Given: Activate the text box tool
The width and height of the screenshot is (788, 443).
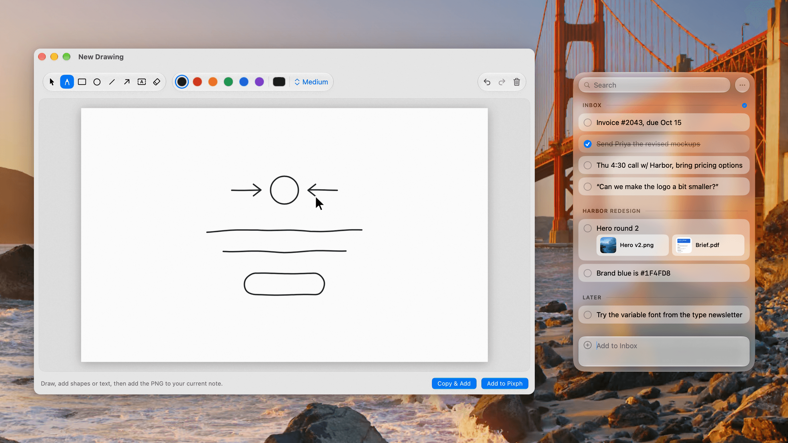Looking at the screenshot, I should (142, 82).
